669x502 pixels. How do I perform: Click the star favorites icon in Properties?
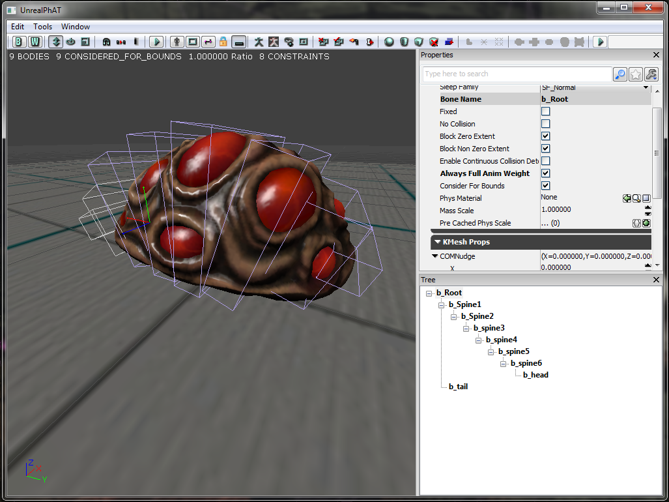[636, 74]
